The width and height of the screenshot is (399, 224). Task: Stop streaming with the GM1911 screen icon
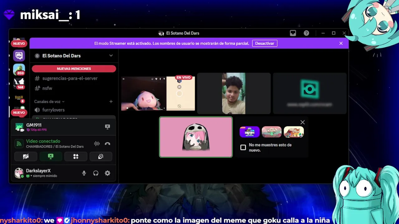point(107,127)
